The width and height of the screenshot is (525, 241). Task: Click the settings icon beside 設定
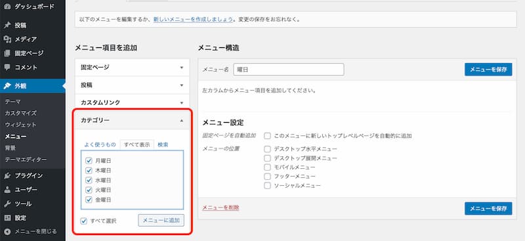tap(7, 218)
